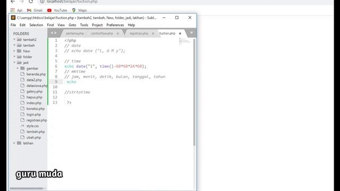Collapse the tambah folder arrow
This screenshot has width=340, height=191.
(x=14, y=45)
